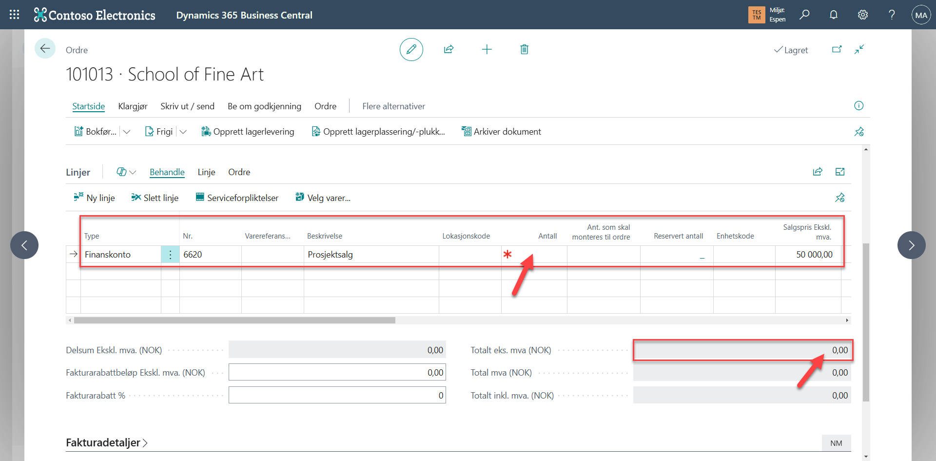Click Bokfør post action
This screenshot has height=461, width=936.
point(95,132)
